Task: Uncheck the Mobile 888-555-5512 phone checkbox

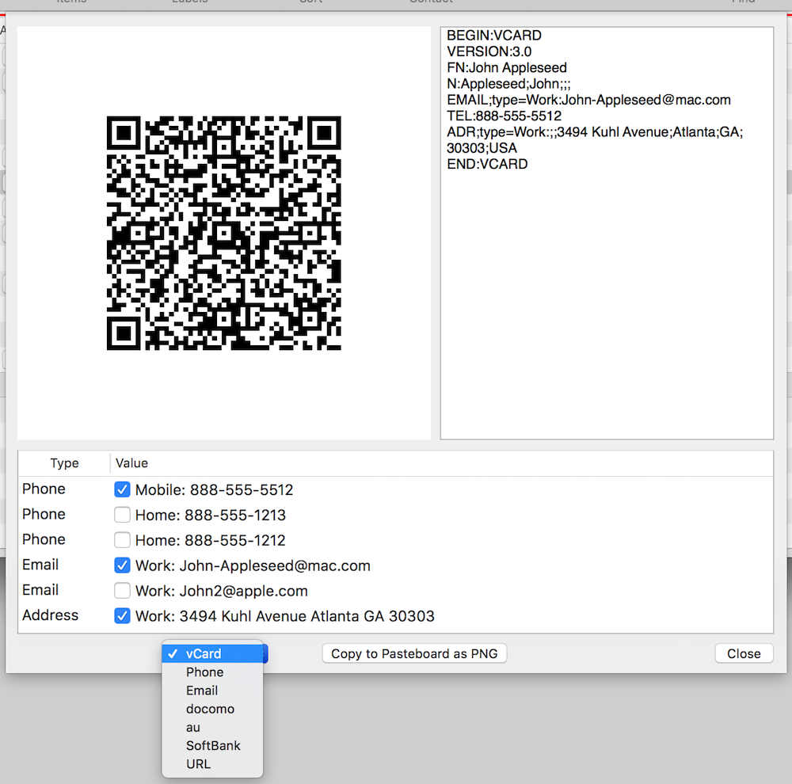Action: (122, 489)
